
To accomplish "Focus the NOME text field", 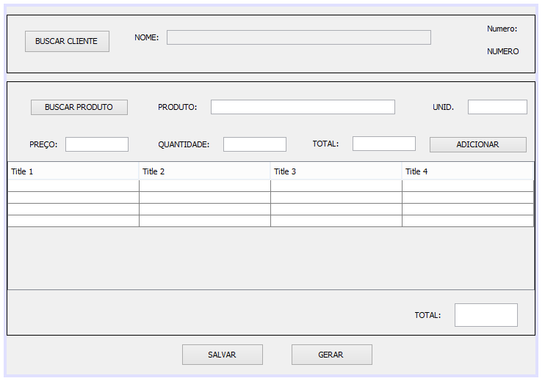I will (298, 37).
